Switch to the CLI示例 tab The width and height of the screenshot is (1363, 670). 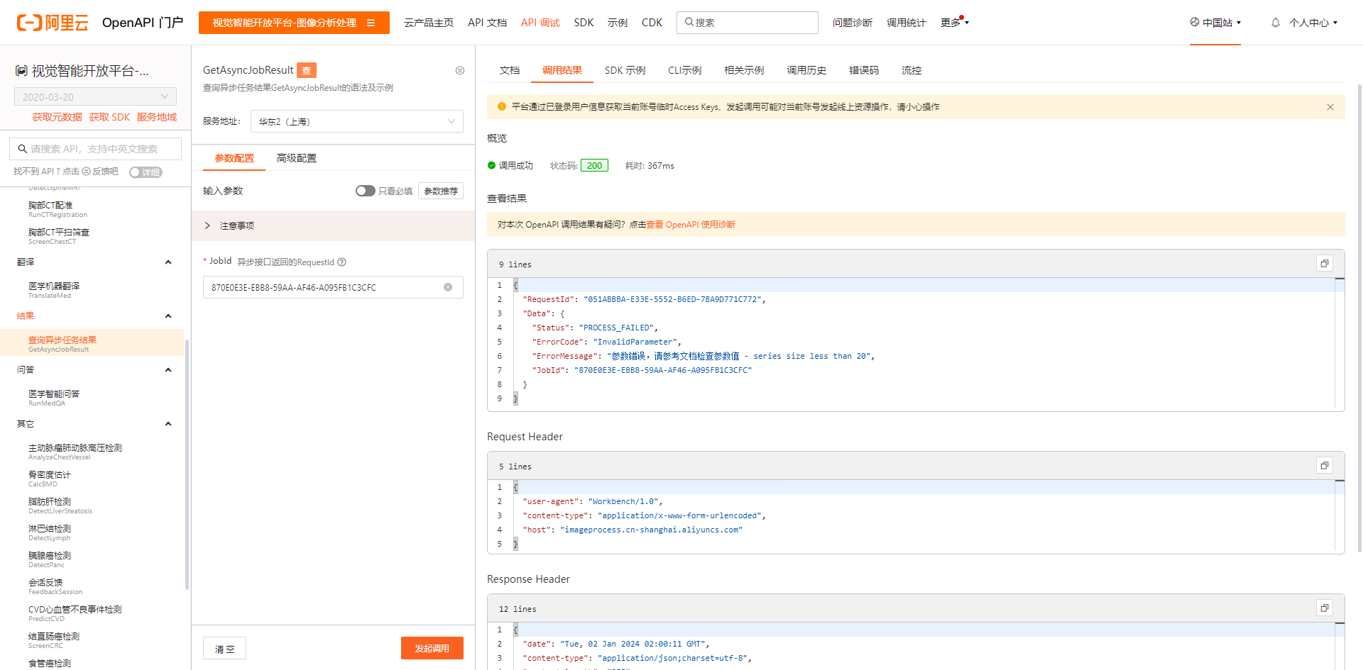coord(684,70)
